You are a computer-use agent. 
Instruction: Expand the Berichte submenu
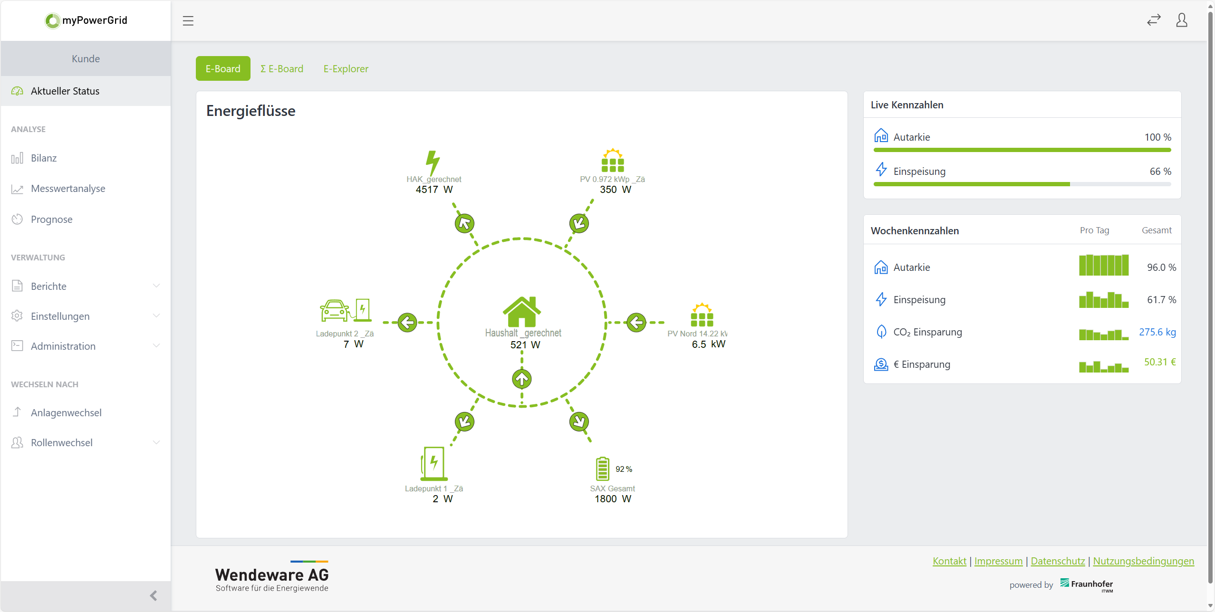point(156,286)
